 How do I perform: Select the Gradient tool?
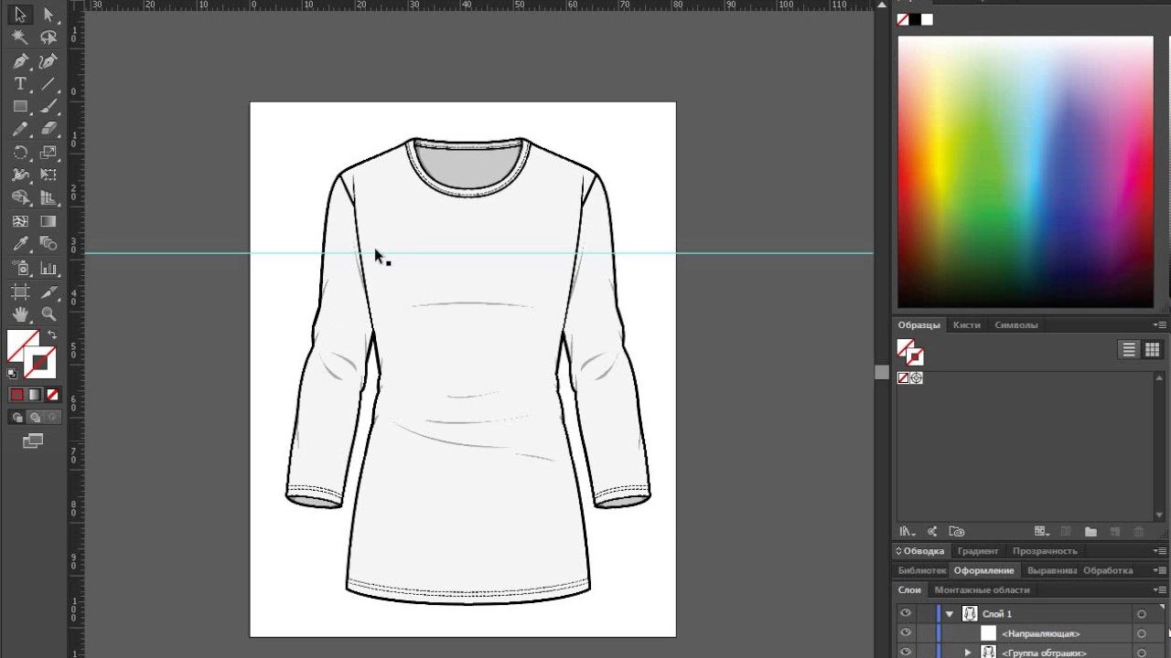48,221
